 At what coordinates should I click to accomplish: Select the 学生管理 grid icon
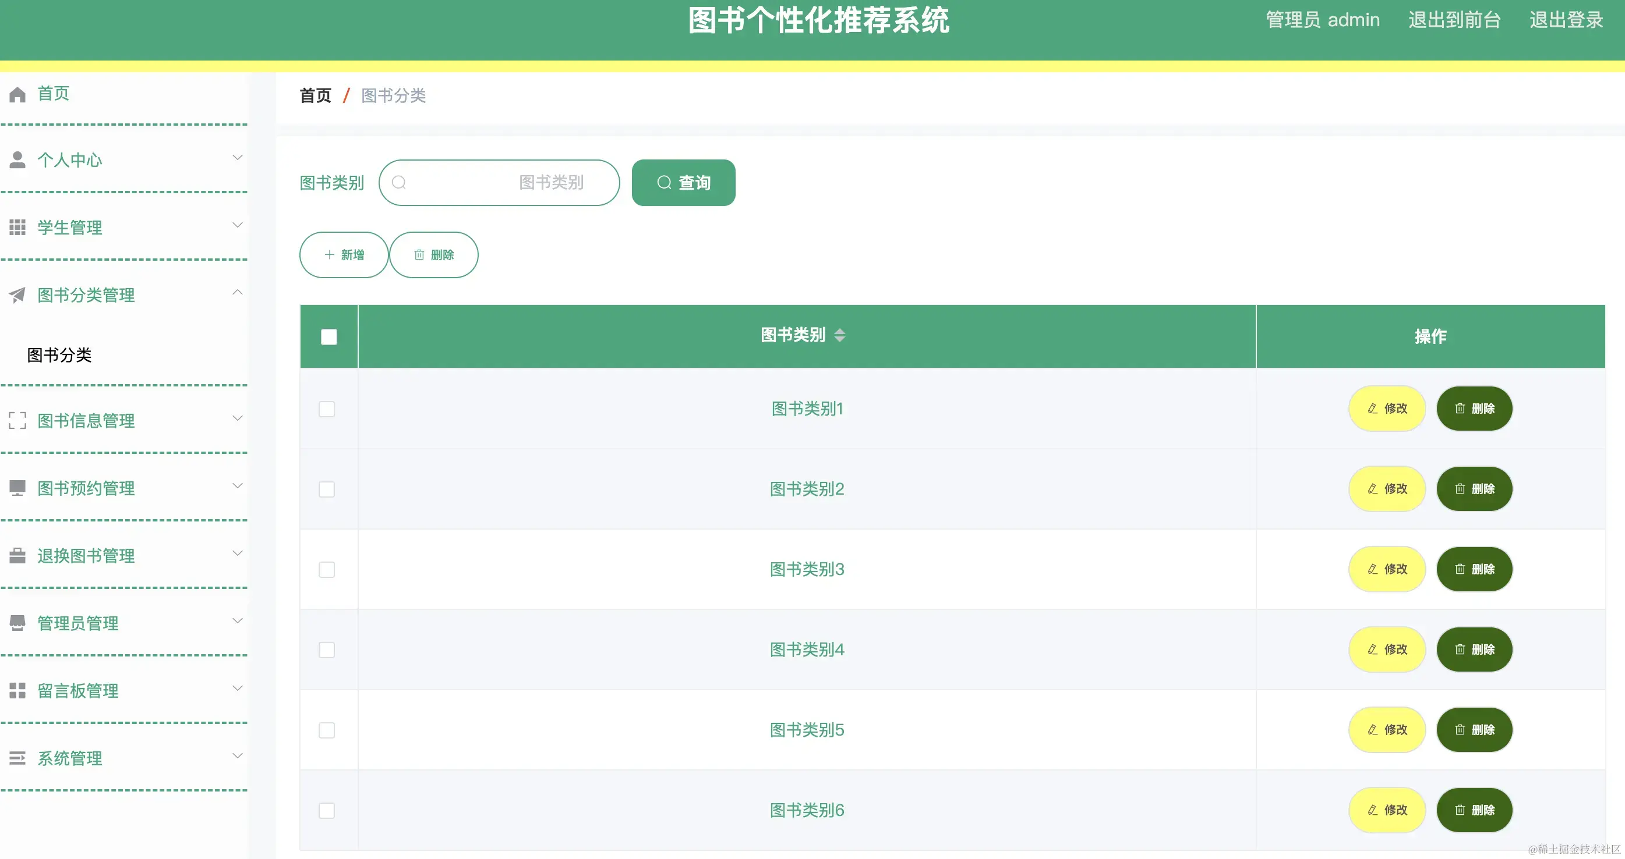point(17,226)
